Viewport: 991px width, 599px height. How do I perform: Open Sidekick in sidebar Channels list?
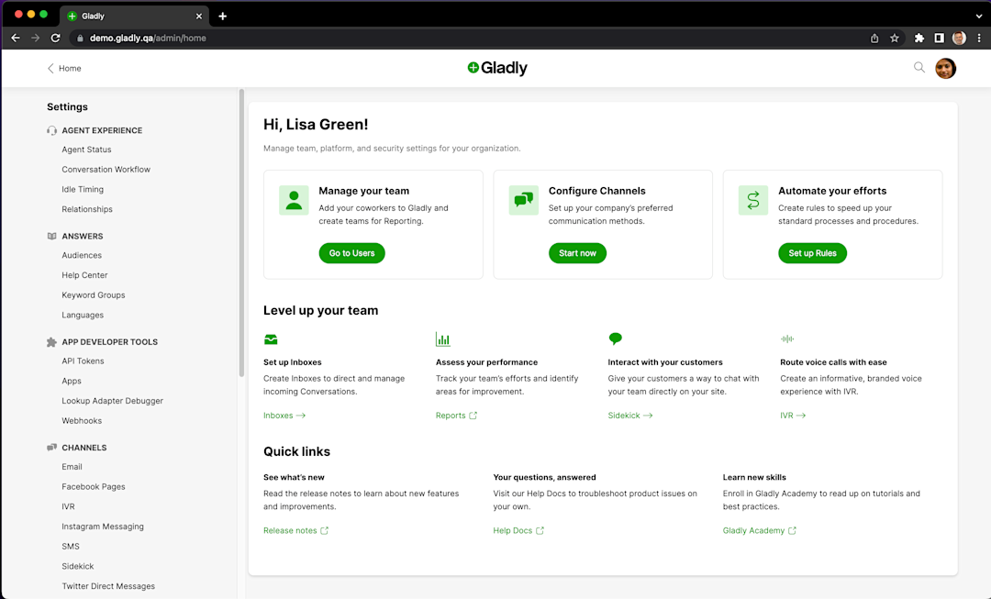click(78, 566)
